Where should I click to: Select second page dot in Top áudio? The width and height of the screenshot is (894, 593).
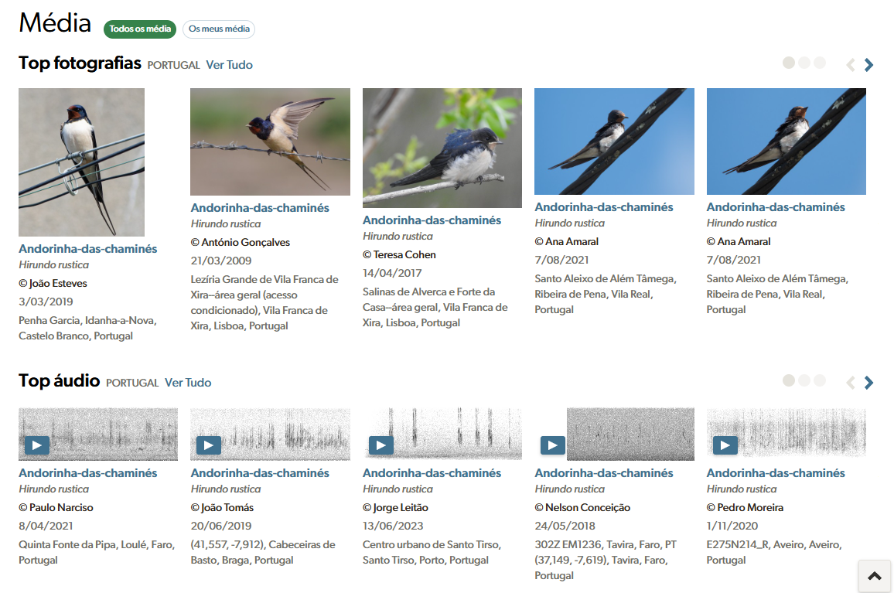click(804, 380)
